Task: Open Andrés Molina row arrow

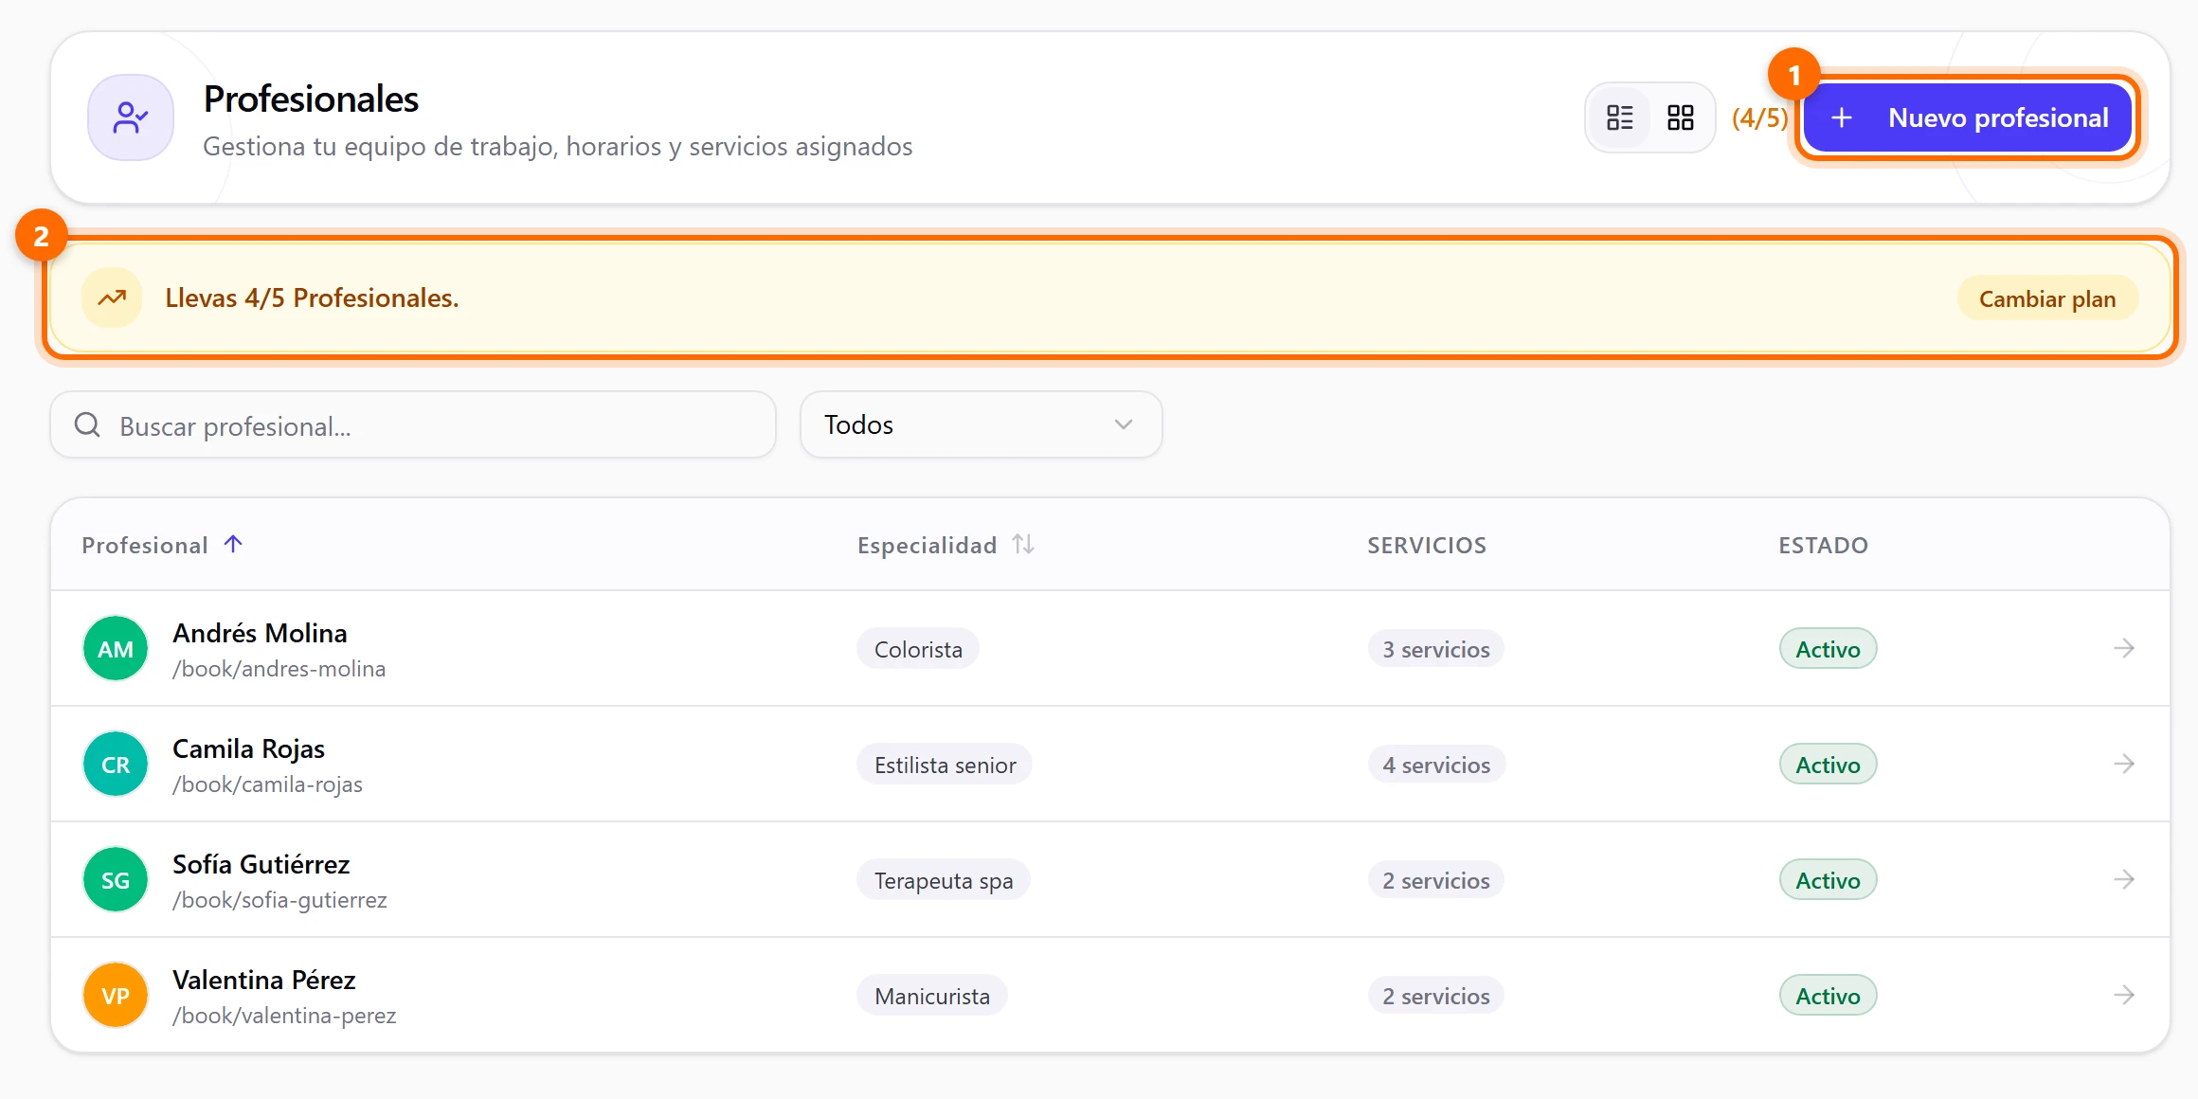Action: [x=2124, y=648]
